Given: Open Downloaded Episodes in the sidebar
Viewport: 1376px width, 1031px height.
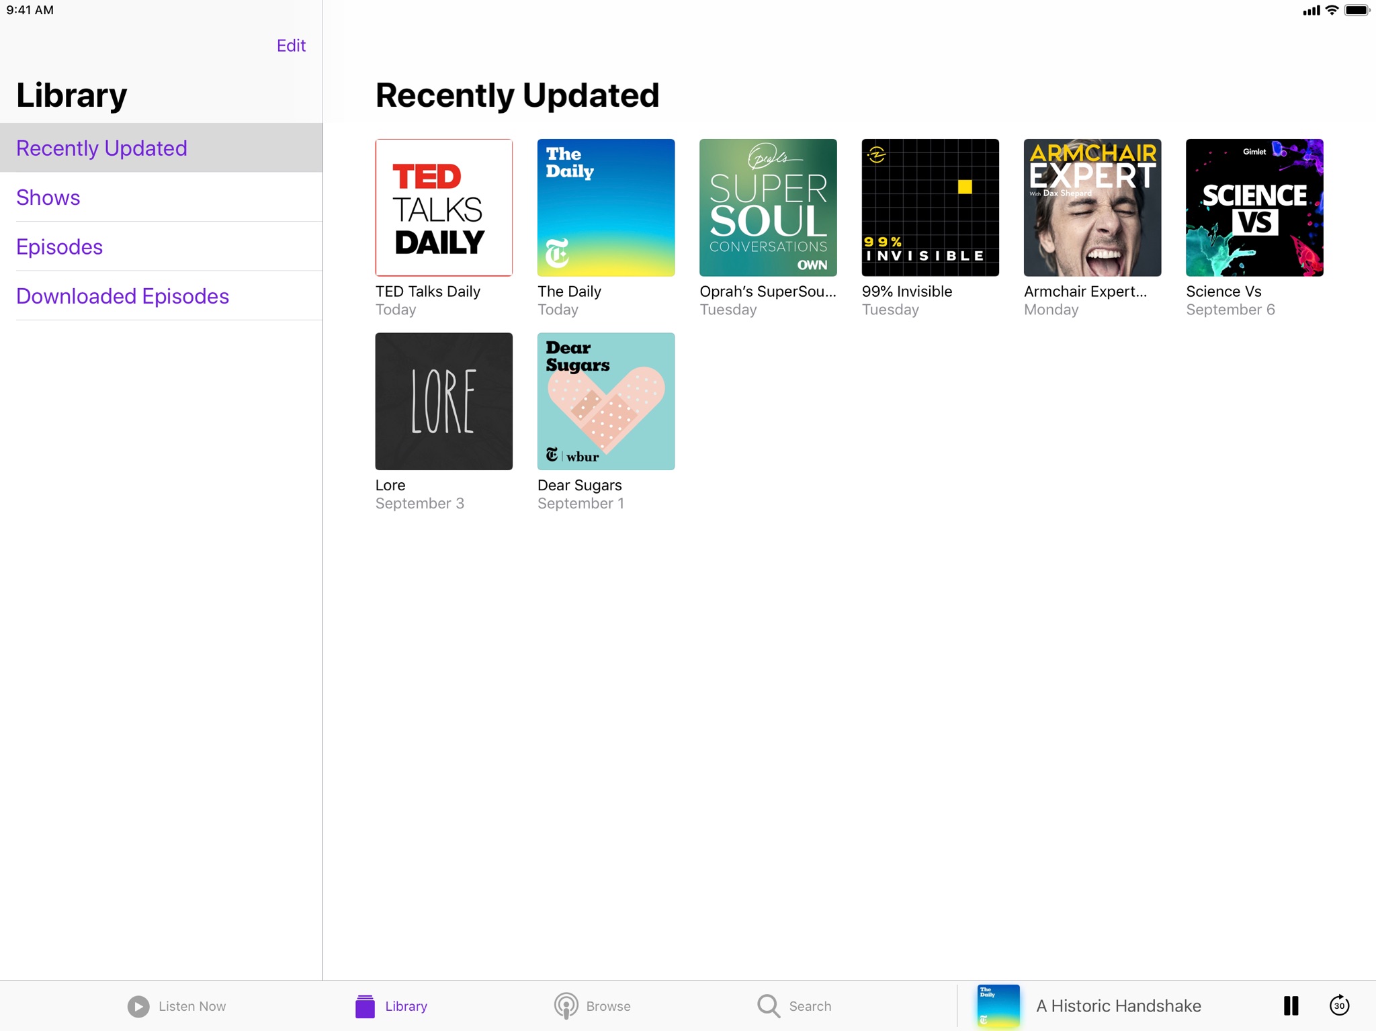Looking at the screenshot, I should click(161, 296).
